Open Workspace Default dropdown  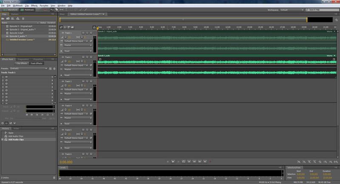click(x=292, y=10)
